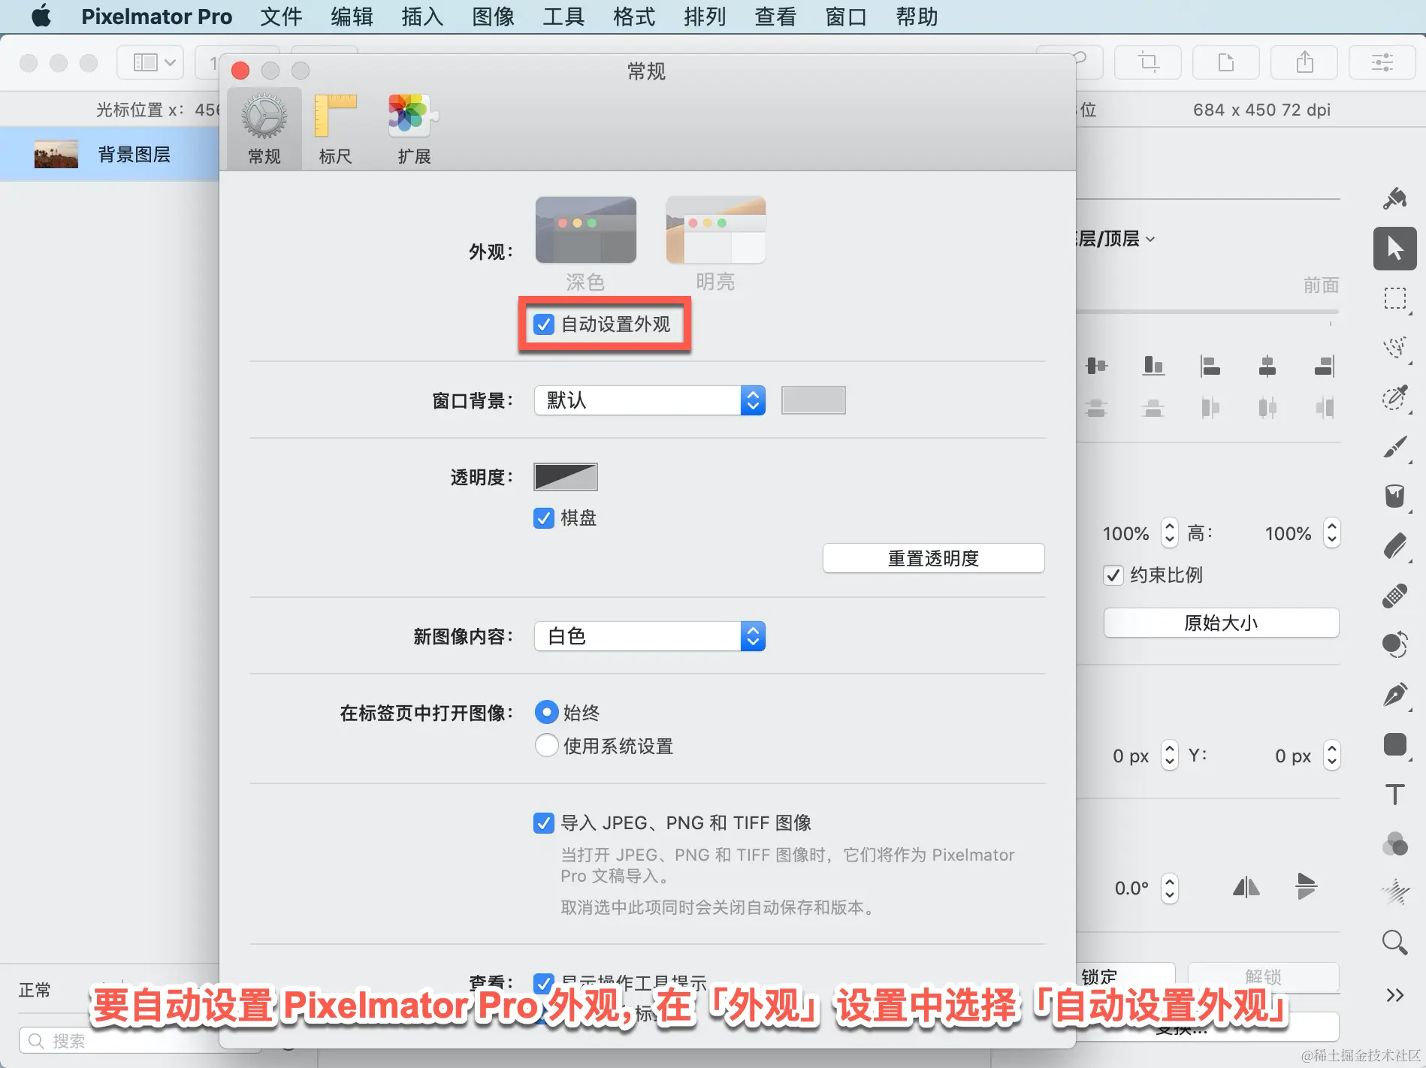1426x1068 pixels.
Task: Pick the Warp/Reshape tool
Action: pyautogui.click(x=1394, y=644)
